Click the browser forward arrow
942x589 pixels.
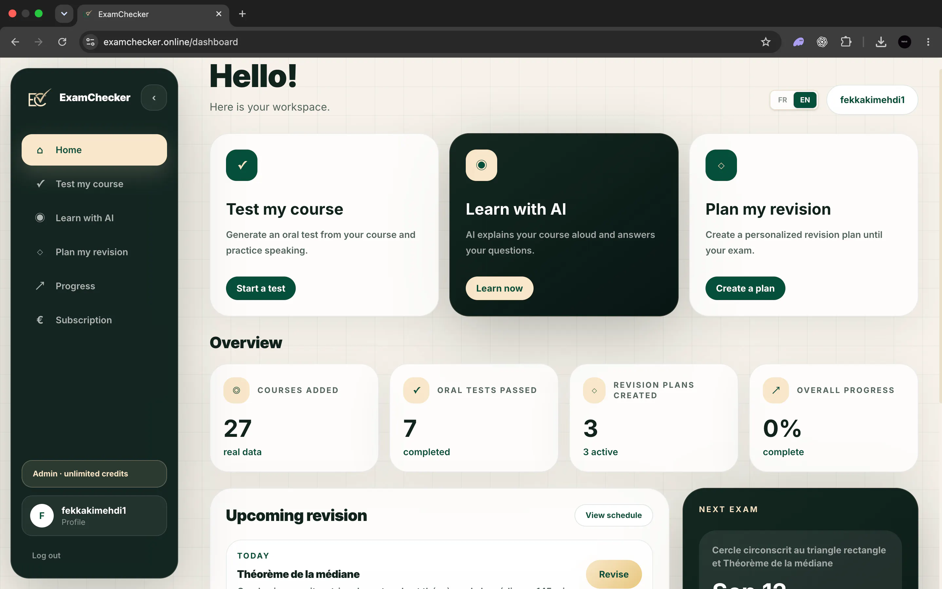pyautogui.click(x=39, y=42)
